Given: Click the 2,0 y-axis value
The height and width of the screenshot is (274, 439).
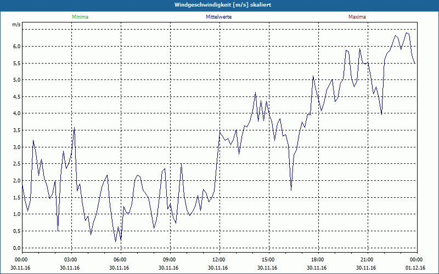Looking at the screenshot, I should [x=17, y=181].
